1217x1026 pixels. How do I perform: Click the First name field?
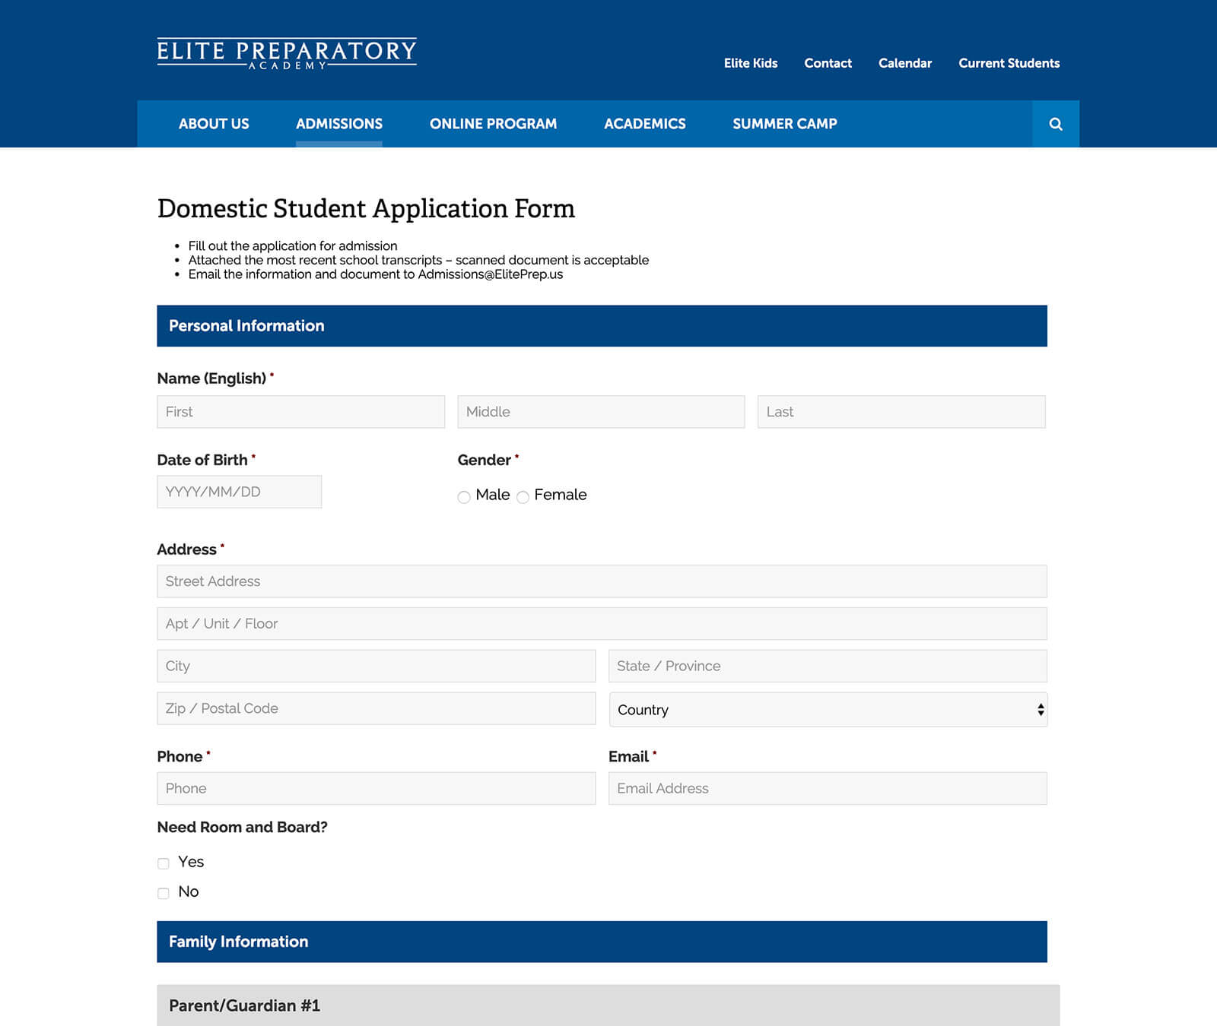pyautogui.click(x=300, y=412)
